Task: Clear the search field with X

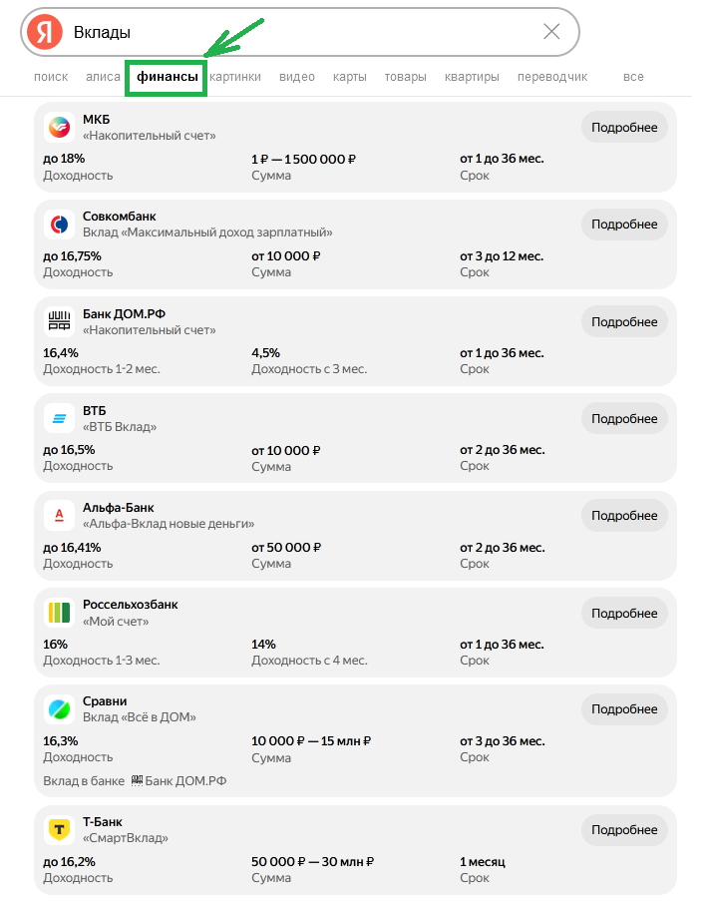Action: click(551, 32)
